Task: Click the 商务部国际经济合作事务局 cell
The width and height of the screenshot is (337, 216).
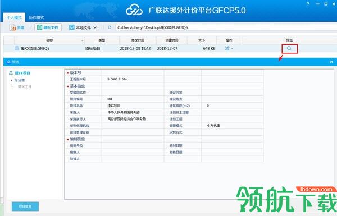Action: (133, 119)
